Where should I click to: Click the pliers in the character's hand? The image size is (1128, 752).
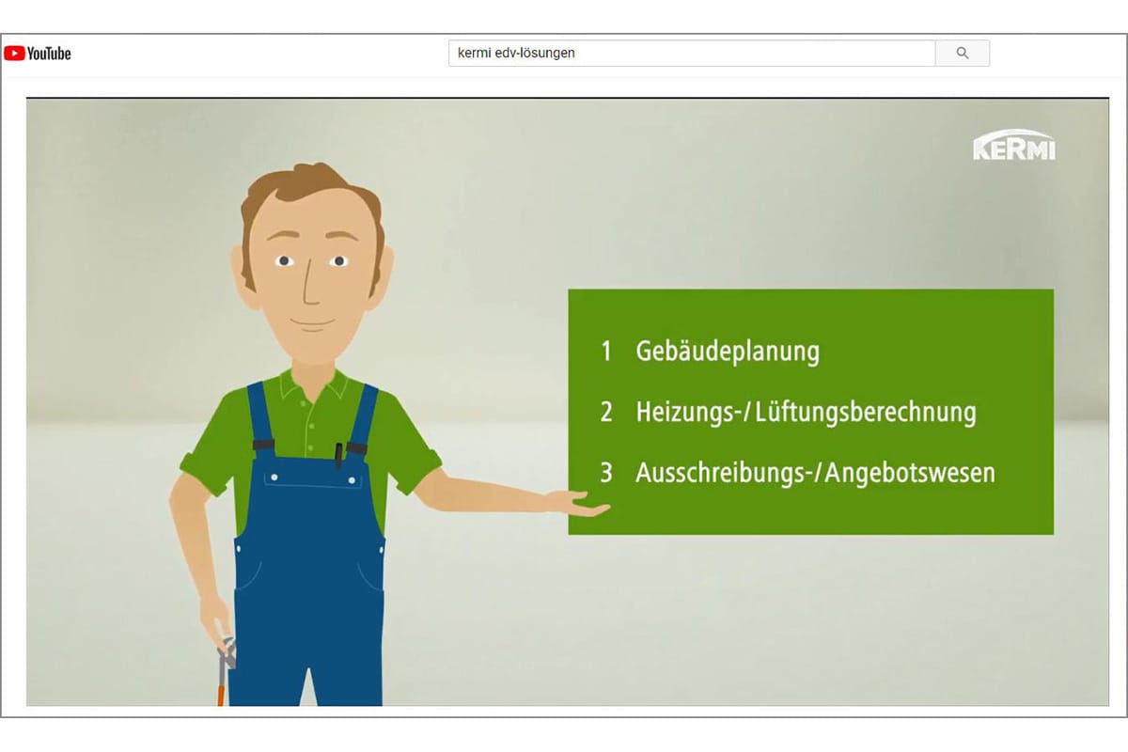225,663
